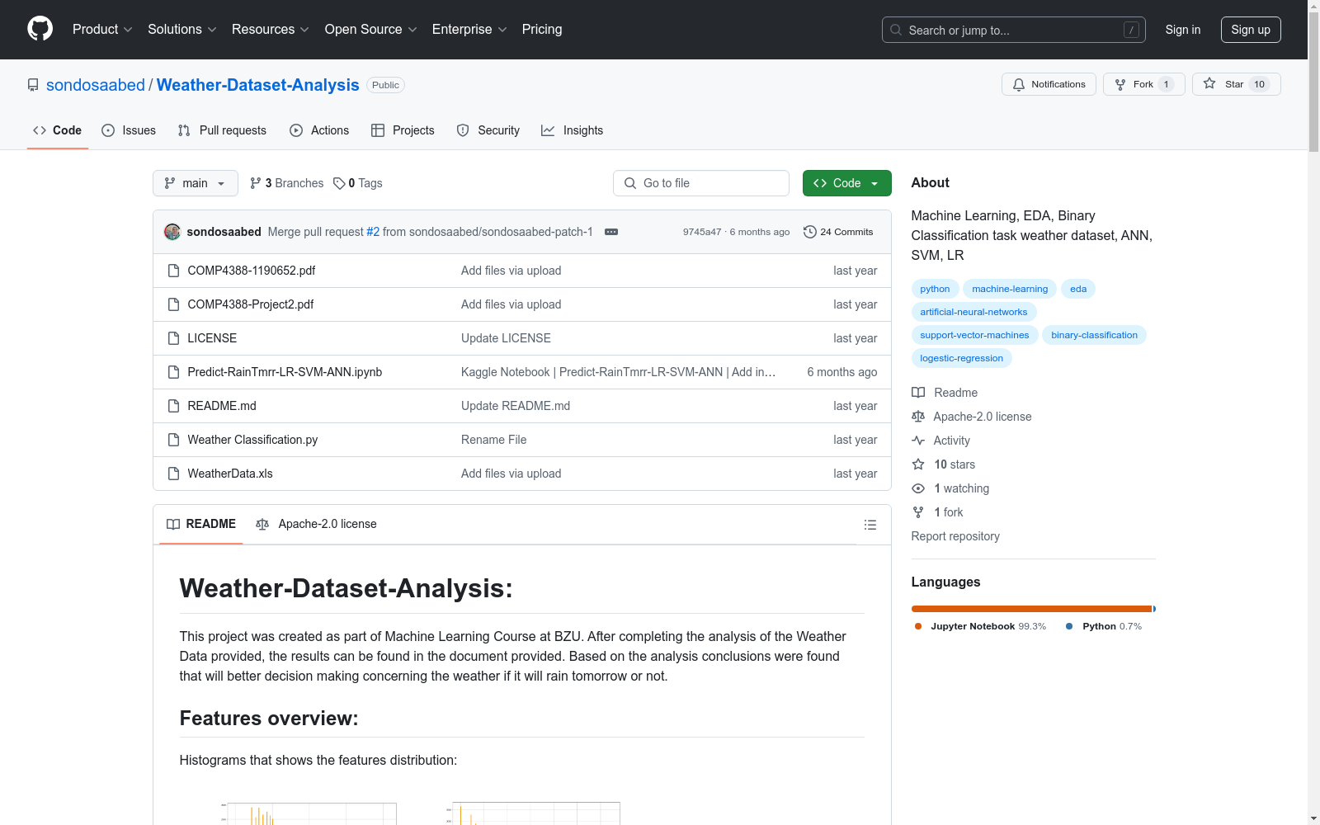The width and height of the screenshot is (1320, 825).
Task: Open the main branch selector dropdown
Action: click(196, 183)
